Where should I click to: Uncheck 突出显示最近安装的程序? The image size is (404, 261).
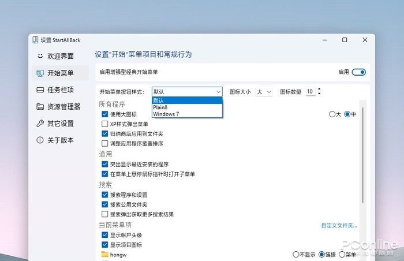point(104,164)
